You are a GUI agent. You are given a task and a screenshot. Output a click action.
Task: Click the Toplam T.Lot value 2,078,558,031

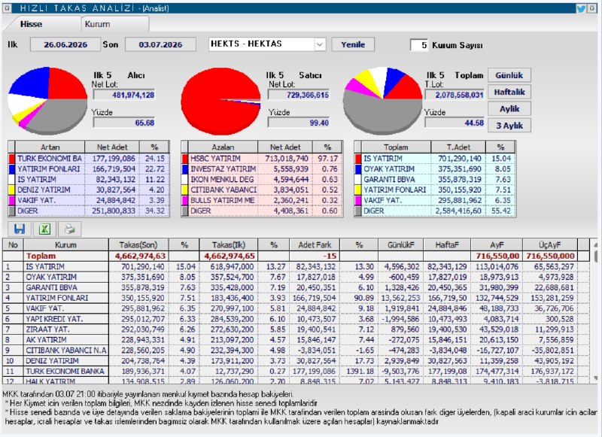(x=455, y=96)
